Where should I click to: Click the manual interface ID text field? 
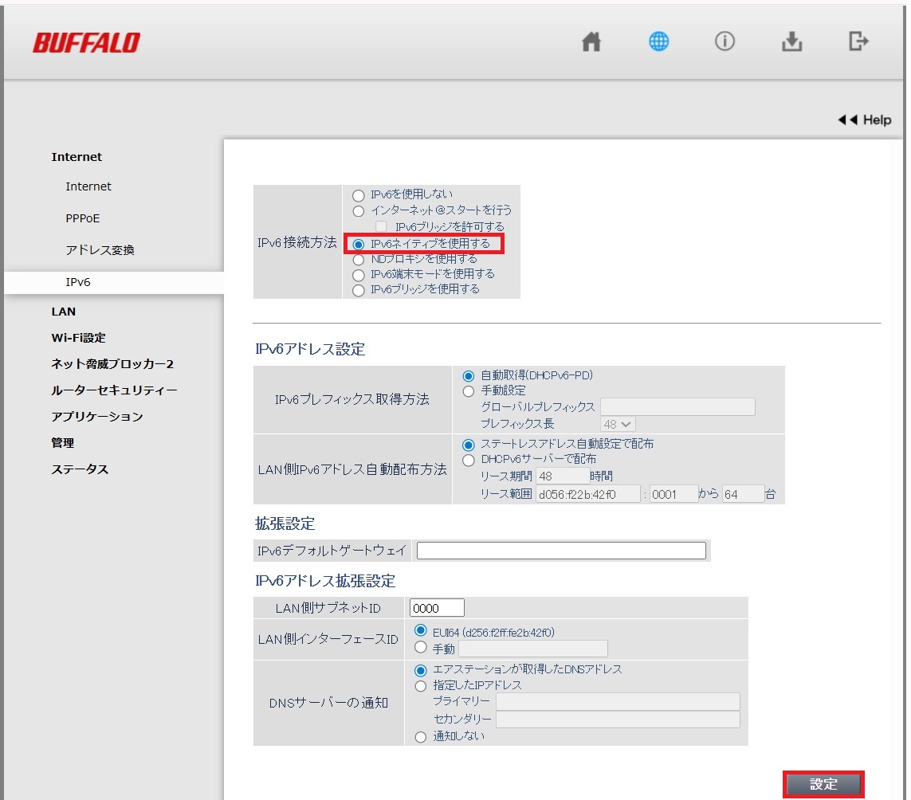coord(532,649)
